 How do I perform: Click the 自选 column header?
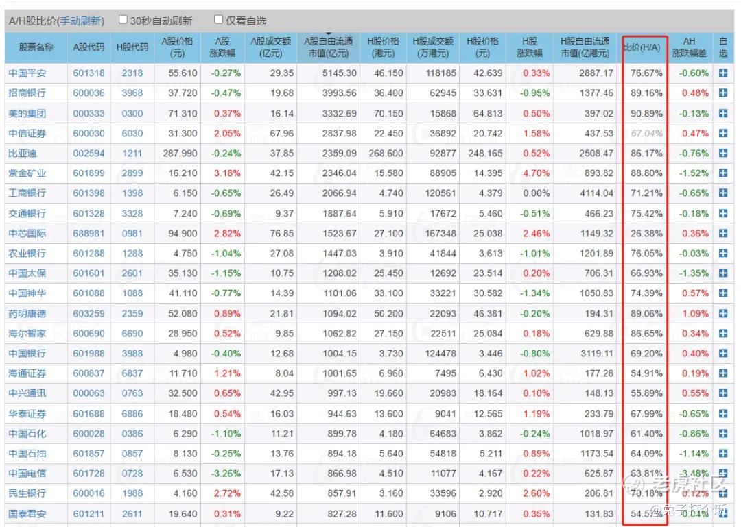point(722,47)
